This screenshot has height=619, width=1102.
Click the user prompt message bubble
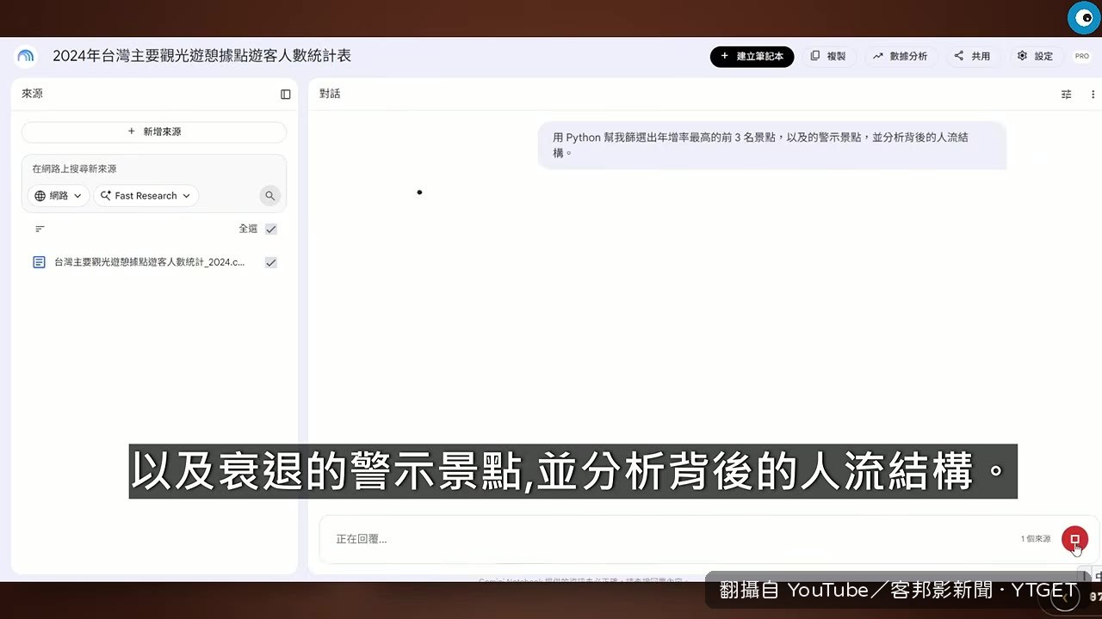tap(772, 145)
